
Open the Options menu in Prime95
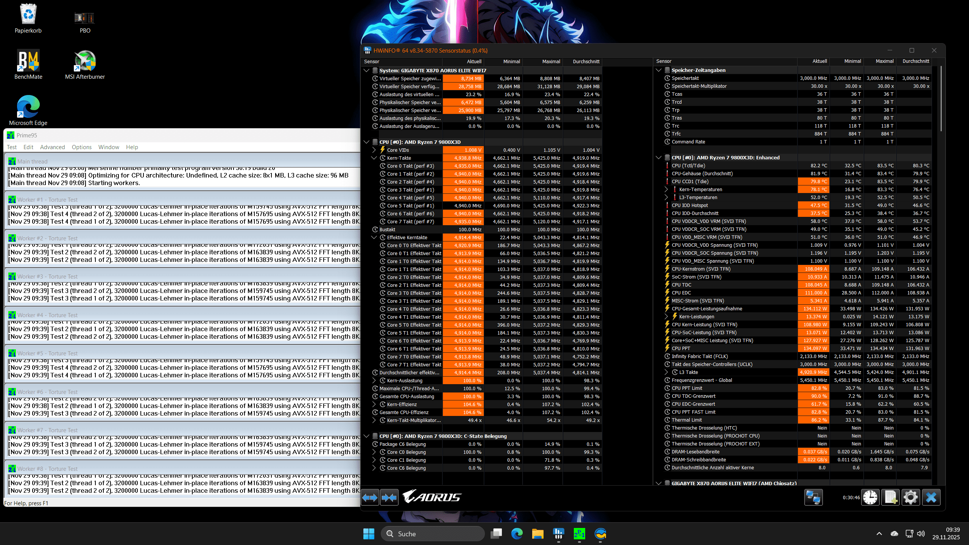(x=82, y=147)
